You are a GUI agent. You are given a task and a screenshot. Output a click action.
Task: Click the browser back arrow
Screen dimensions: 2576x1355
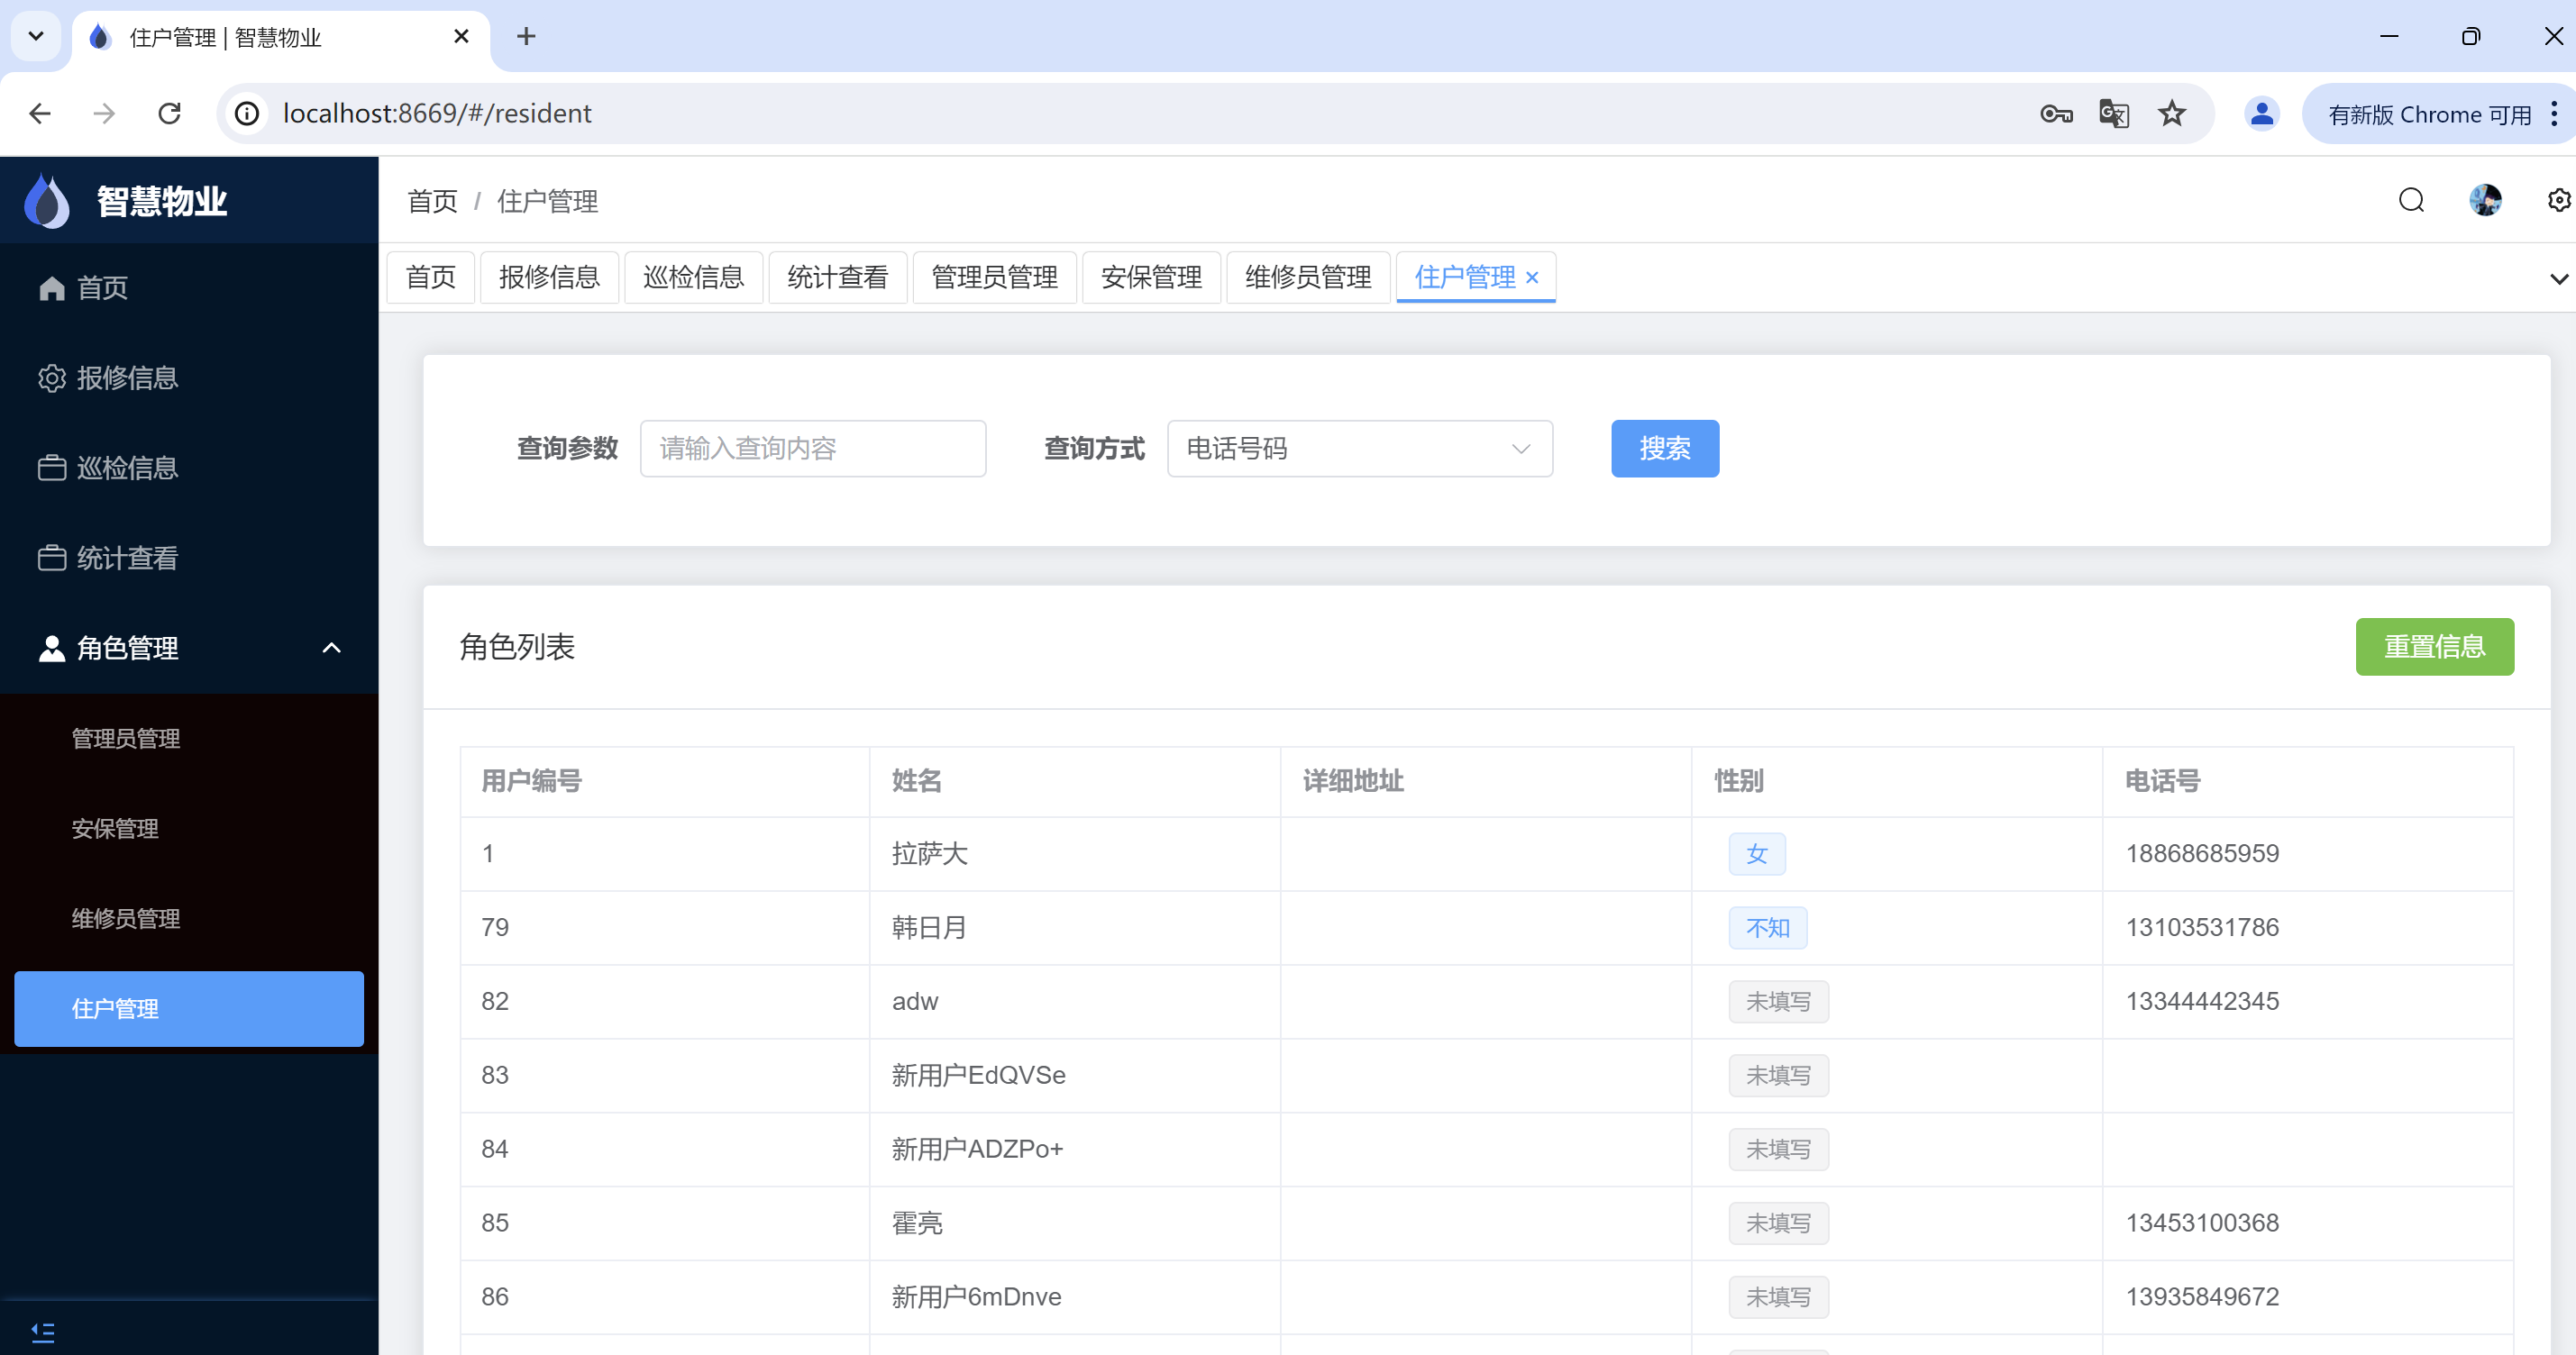pos(40,114)
